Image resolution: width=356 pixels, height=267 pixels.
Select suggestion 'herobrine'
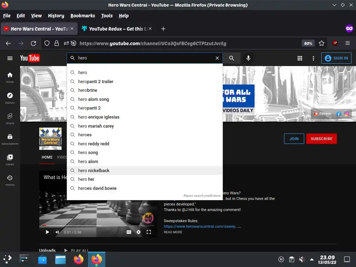tap(145, 90)
